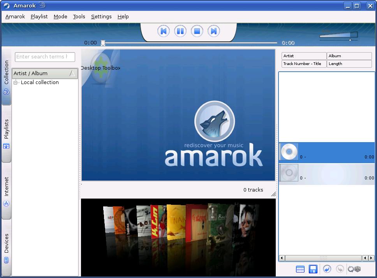This screenshot has height=278, width=377.
Task: Click the collection search terms field
Action: 45,57
